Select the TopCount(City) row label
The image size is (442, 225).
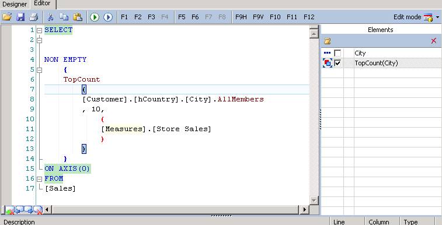pos(377,63)
